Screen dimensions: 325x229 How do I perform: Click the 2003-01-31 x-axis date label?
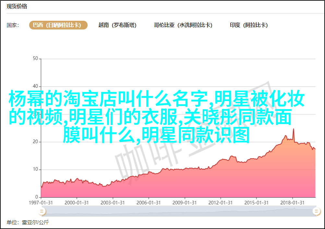113,203
